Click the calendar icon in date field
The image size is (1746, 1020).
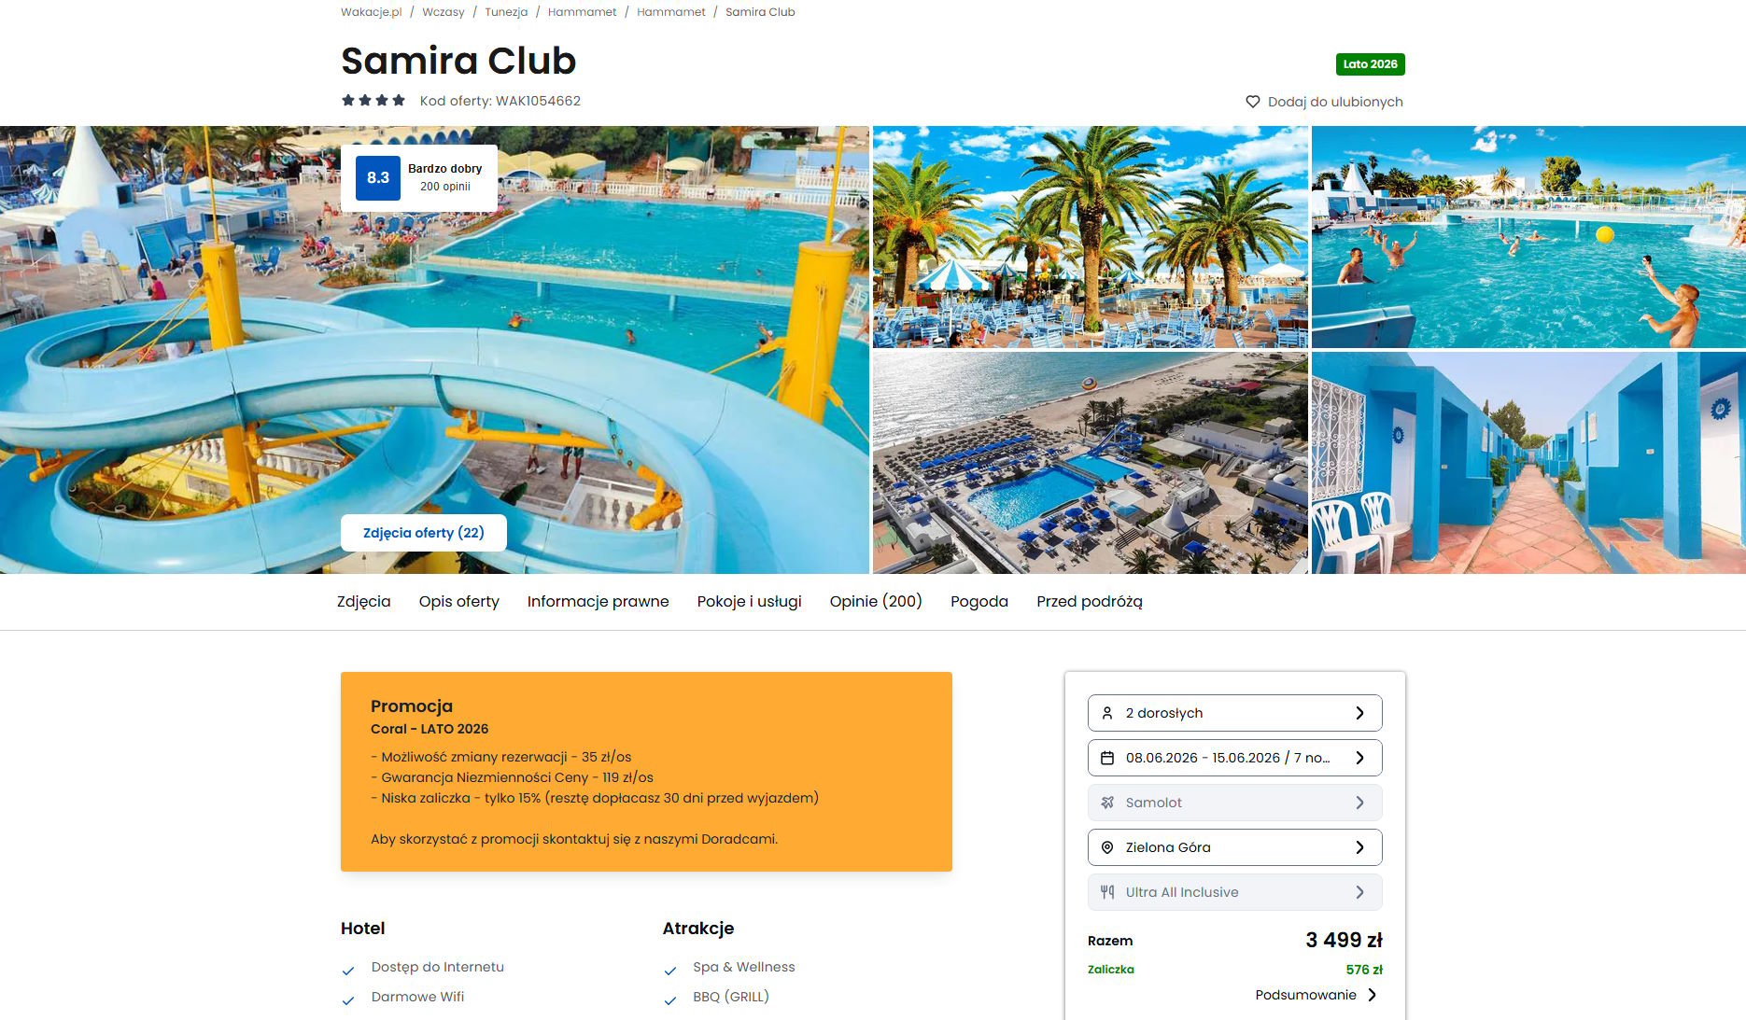[x=1107, y=758]
